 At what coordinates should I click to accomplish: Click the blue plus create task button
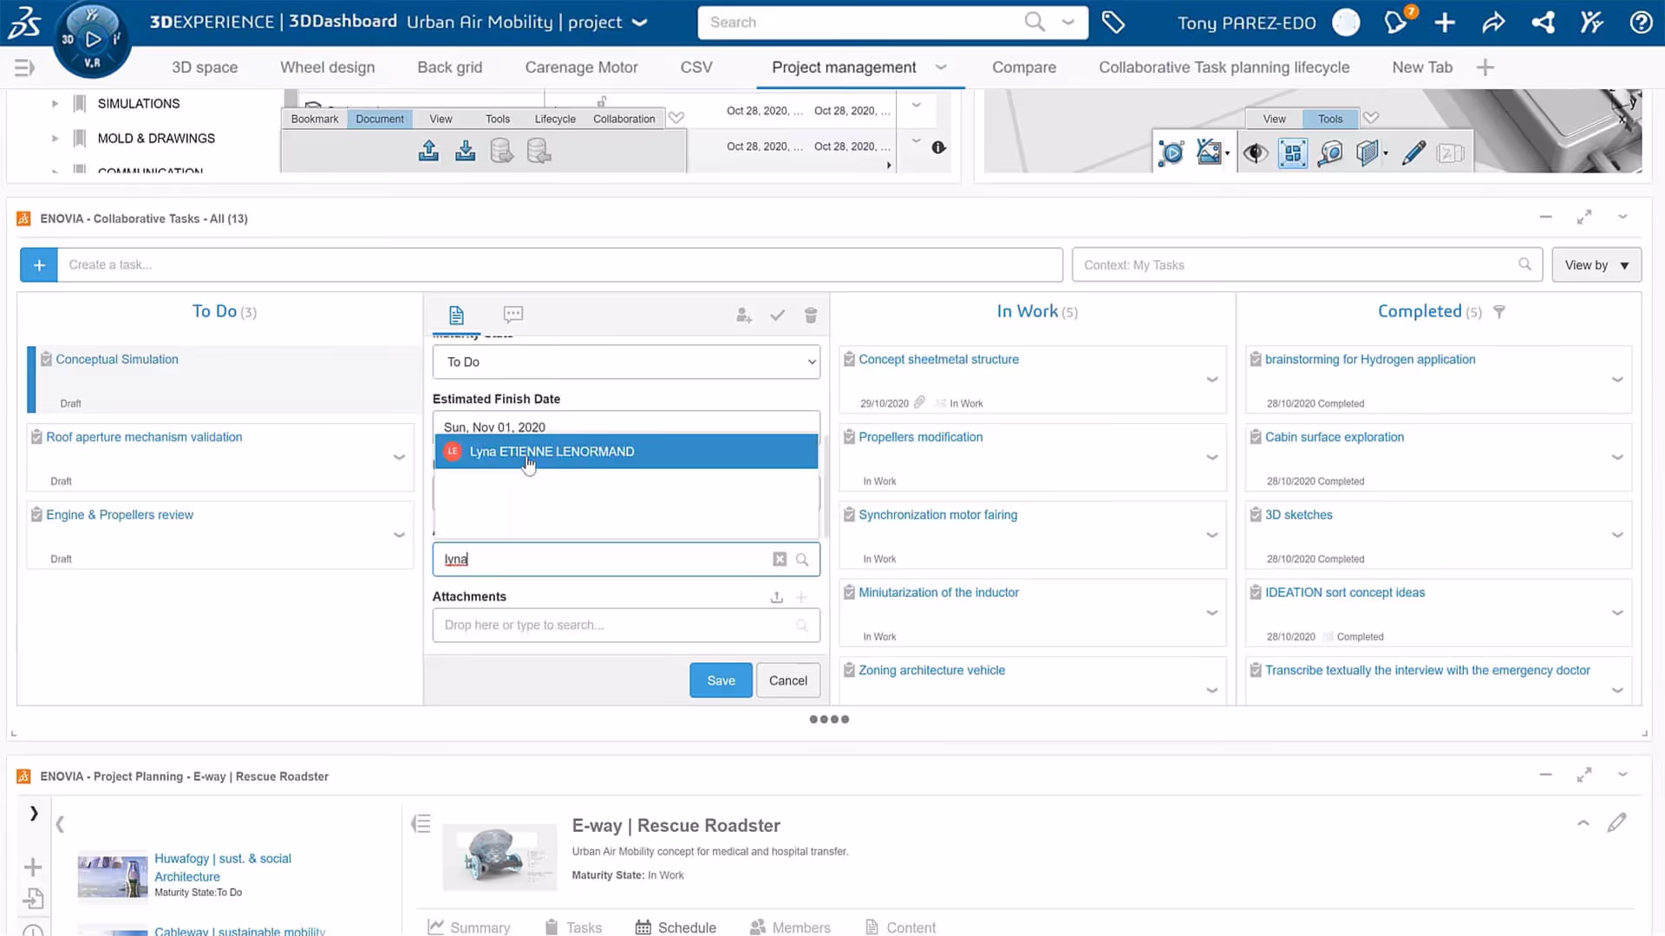click(x=39, y=265)
